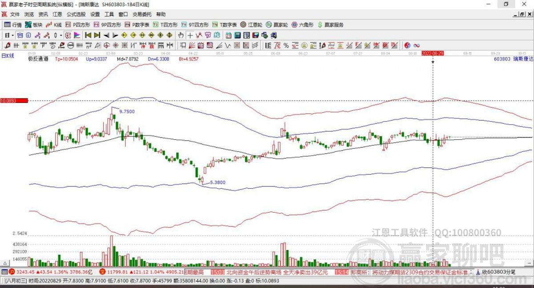
Task: Select the circle-with-cross target drawing icon
Action: pyautogui.click(x=107, y=45)
